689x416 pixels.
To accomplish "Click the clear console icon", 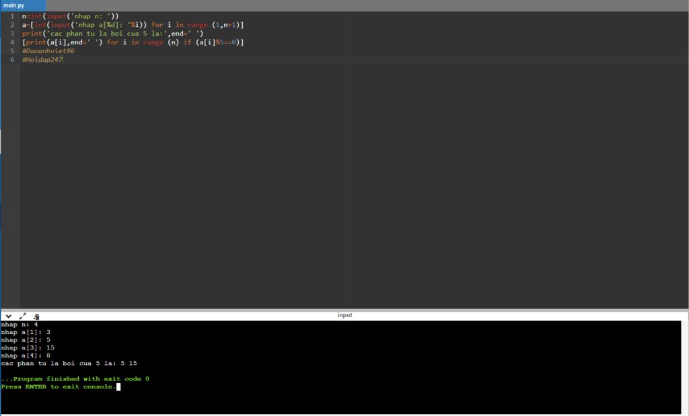I will pos(36,316).
